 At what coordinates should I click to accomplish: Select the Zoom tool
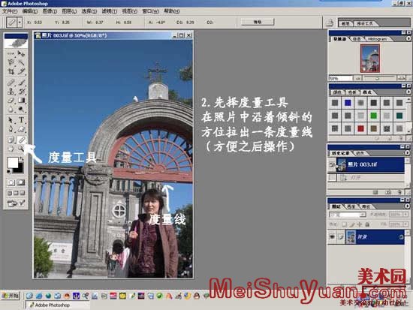click(21, 149)
